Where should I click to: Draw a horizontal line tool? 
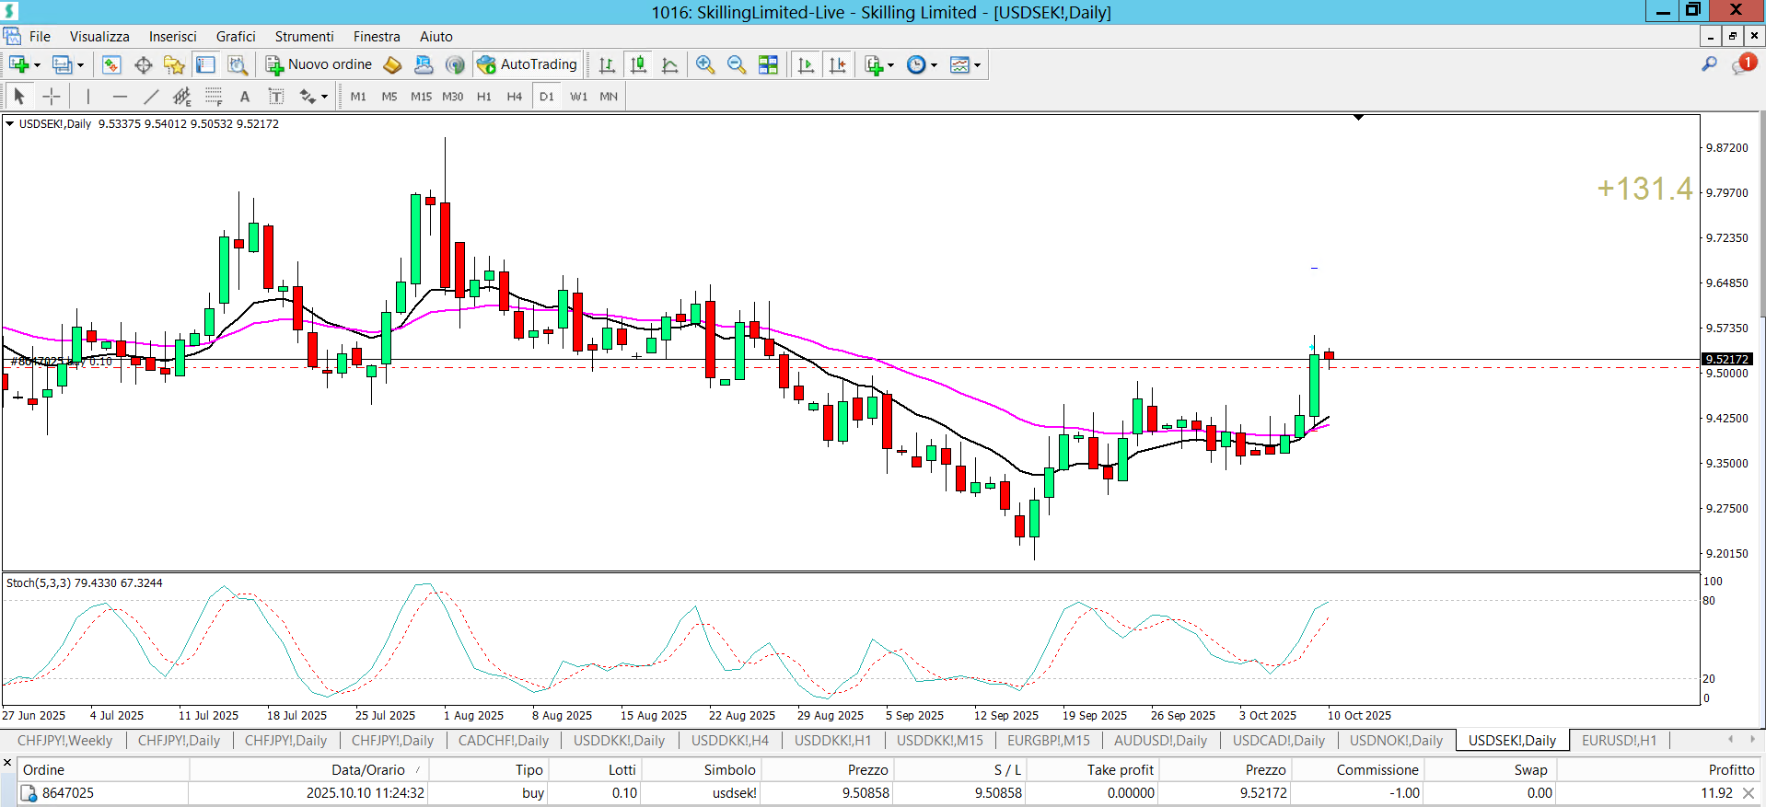(120, 97)
